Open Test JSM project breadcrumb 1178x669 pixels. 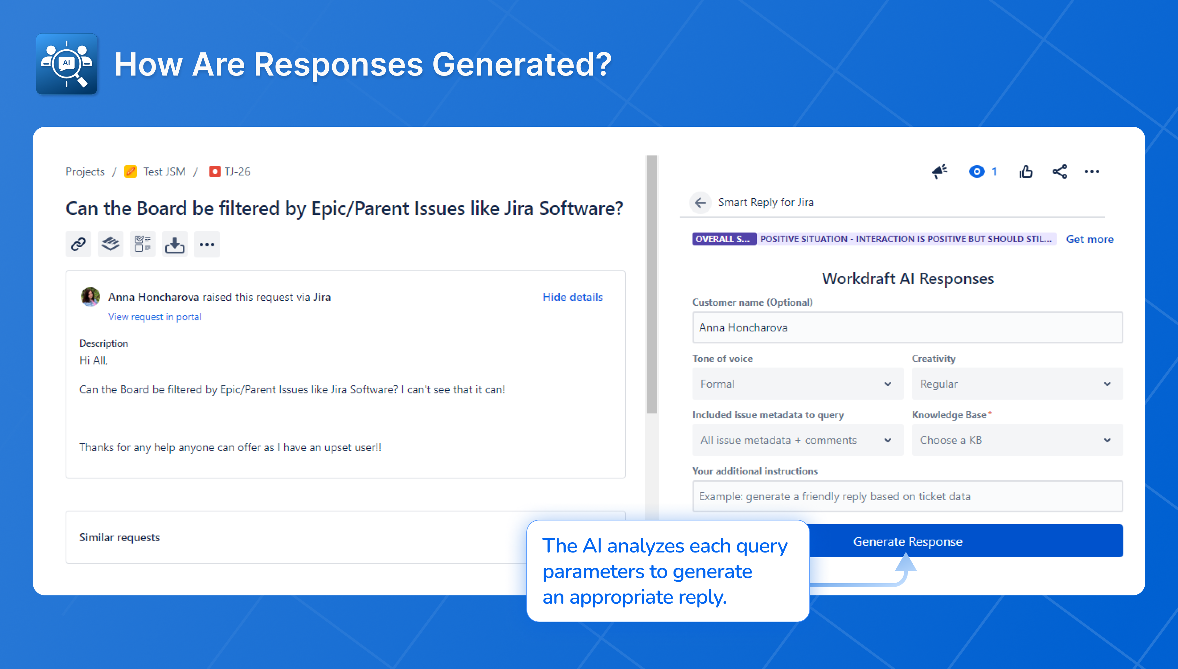(x=164, y=172)
